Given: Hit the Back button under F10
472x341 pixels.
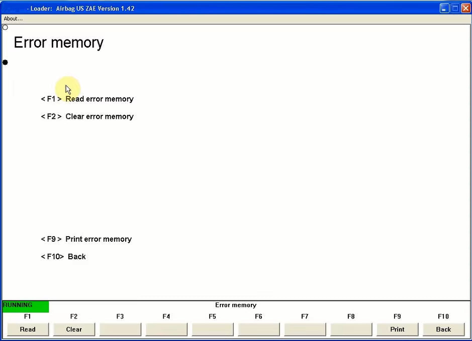Looking at the screenshot, I should [443, 329].
